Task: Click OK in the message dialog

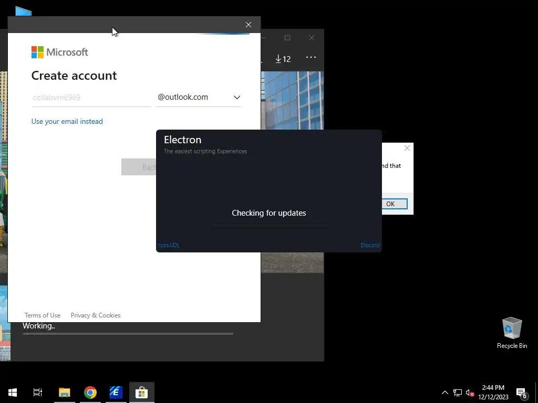Action: tap(395, 204)
